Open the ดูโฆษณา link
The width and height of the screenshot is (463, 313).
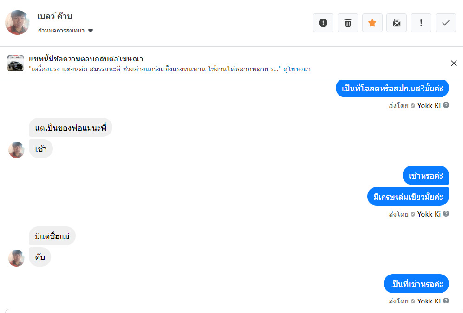[x=297, y=69]
